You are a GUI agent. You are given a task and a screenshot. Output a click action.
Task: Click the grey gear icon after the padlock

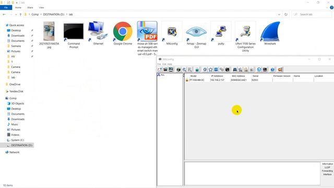tap(205, 69)
